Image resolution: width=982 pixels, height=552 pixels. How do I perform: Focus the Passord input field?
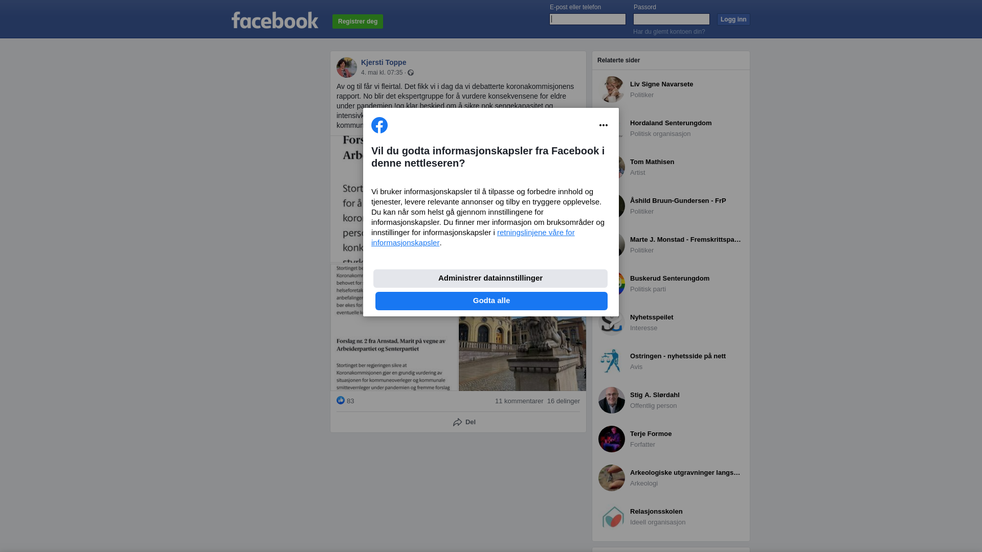pos(672,19)
